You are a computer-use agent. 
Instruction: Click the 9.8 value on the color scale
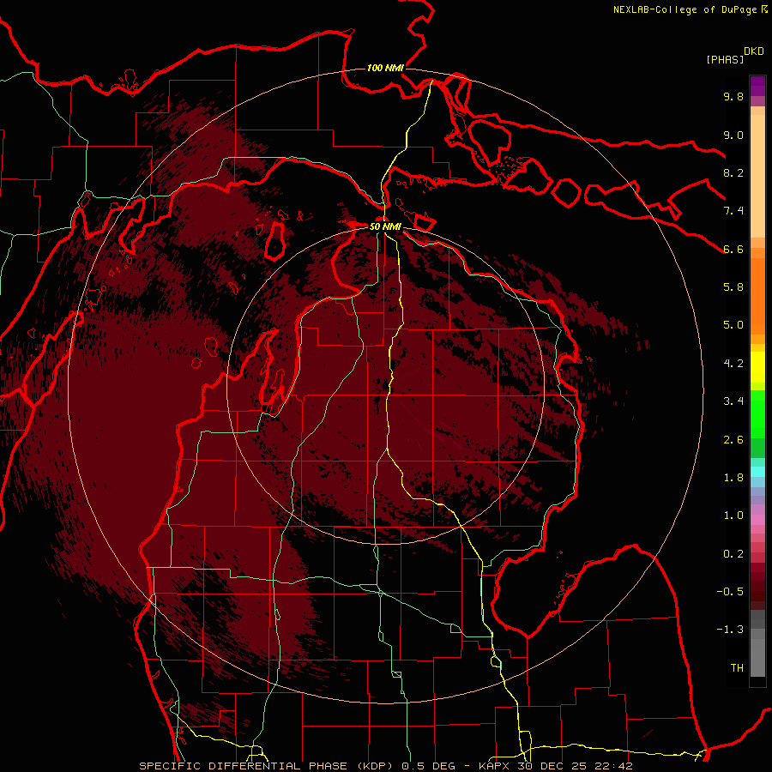(733, 96)
